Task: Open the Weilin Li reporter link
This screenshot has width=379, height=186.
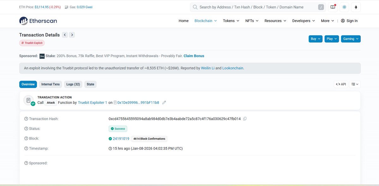Action: (x=208, y=68)
